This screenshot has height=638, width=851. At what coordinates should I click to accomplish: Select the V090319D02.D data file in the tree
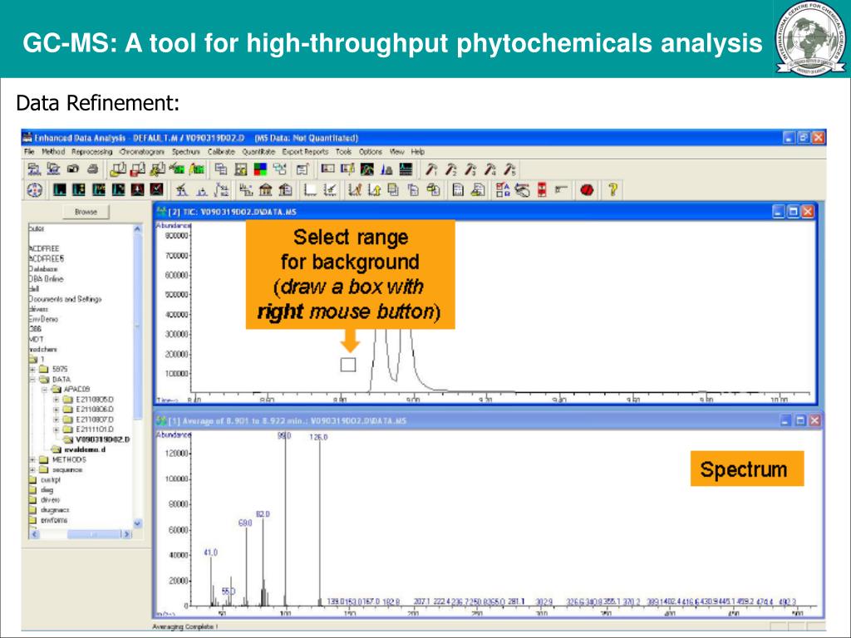(x=102, y=439)
